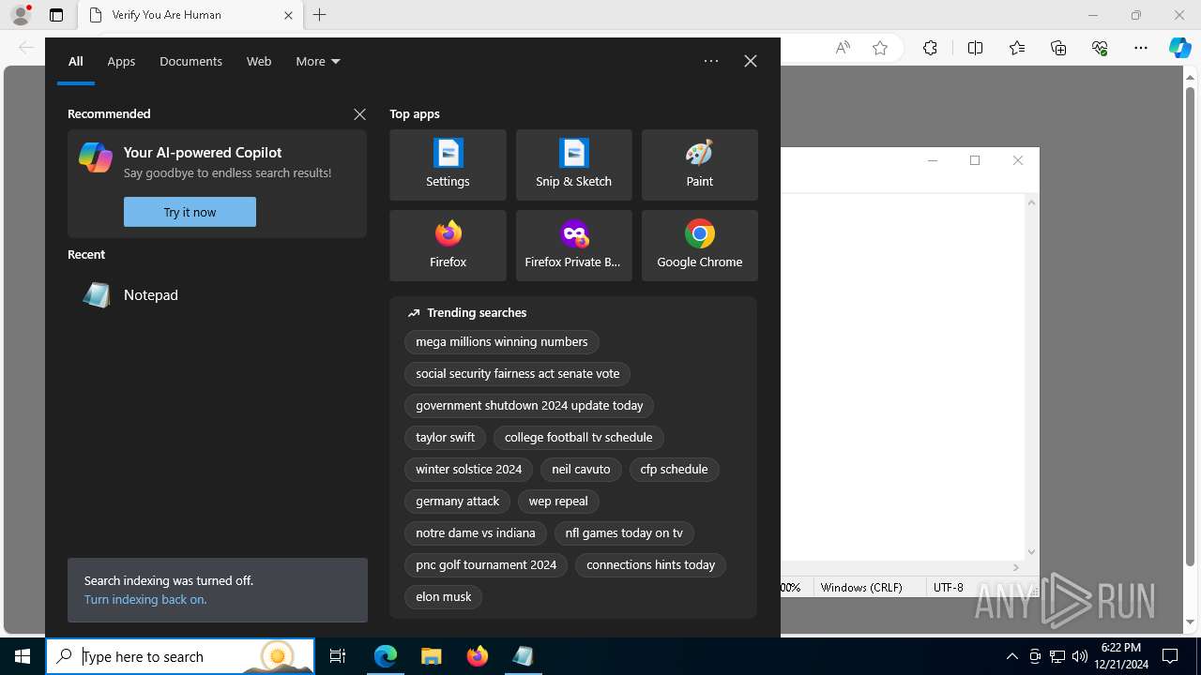Open network status tray icon
This screenshot has width=1201, height=675.
click(x=1057, y=656)
